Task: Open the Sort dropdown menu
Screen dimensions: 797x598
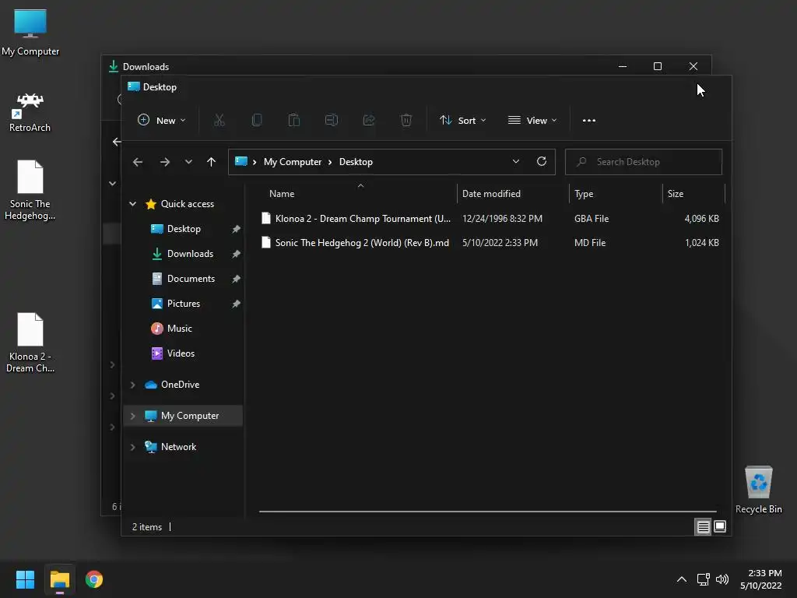Action: click(462, 121)
